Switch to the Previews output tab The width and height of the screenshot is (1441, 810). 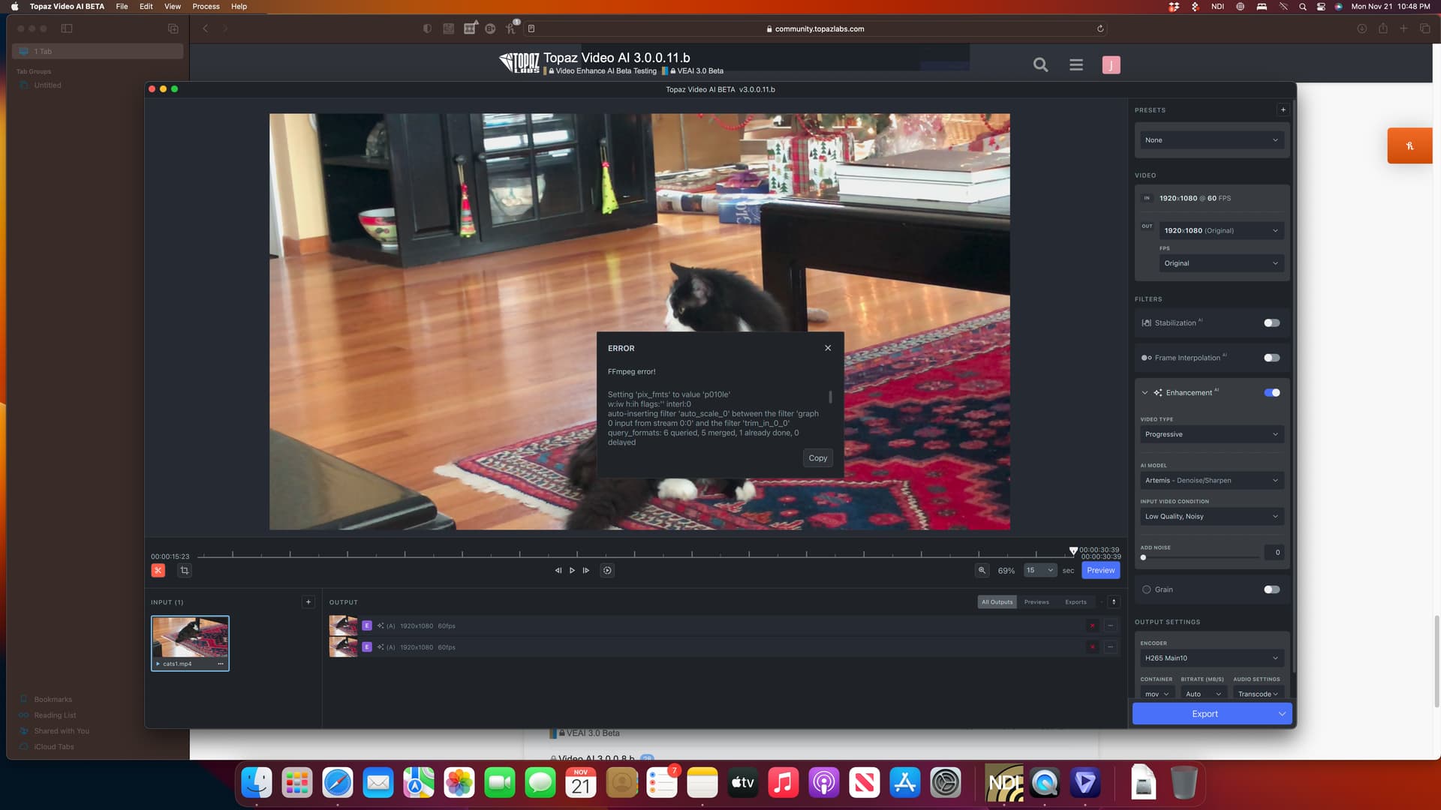click(1036, 602)
